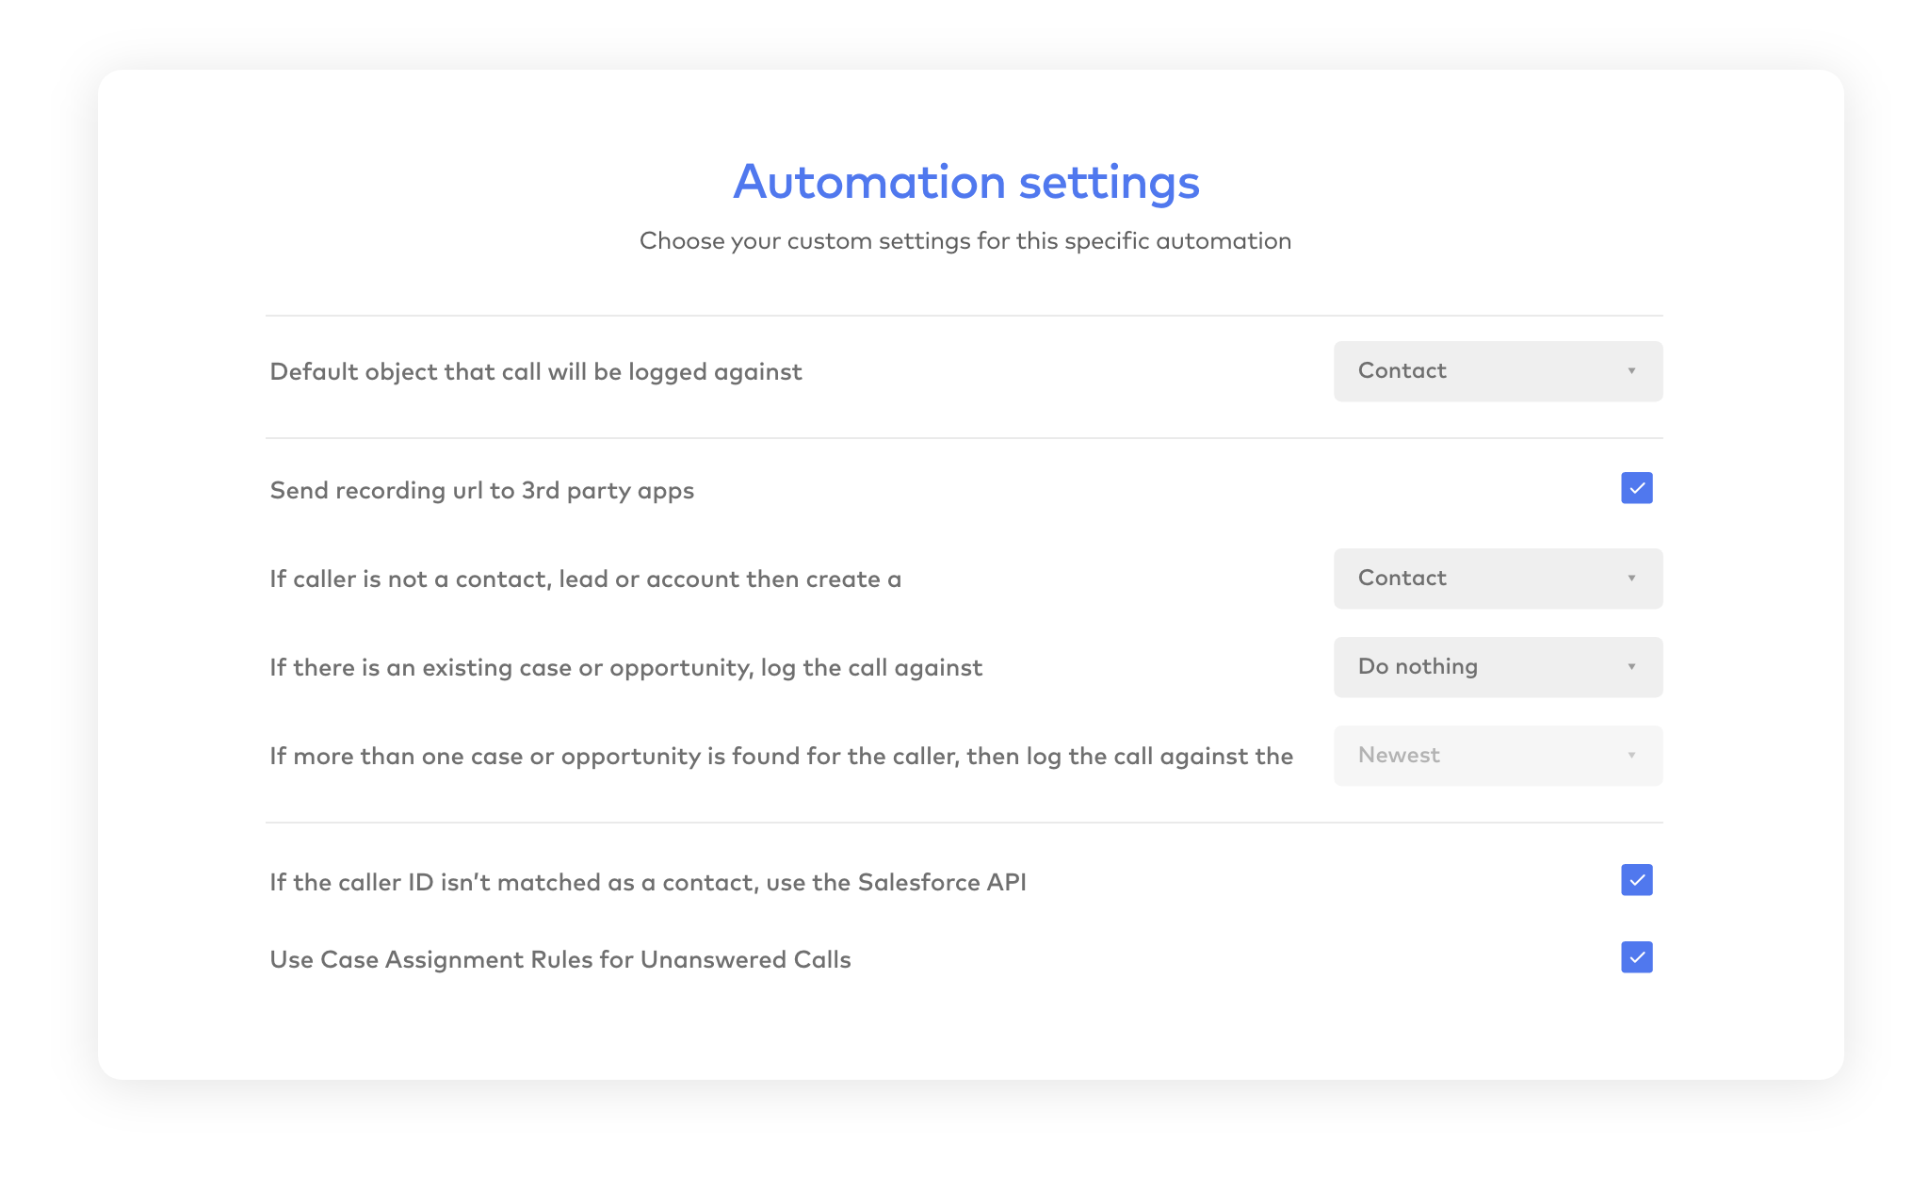Uncheck the Salesforce API caller ID checkbox
The width and height of the screenshot is (1929, 1191).
click(1636, 880)
